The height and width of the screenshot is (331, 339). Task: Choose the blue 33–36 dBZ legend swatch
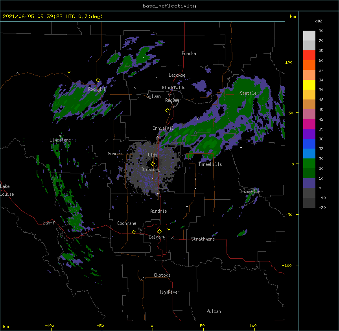[309, 143]
